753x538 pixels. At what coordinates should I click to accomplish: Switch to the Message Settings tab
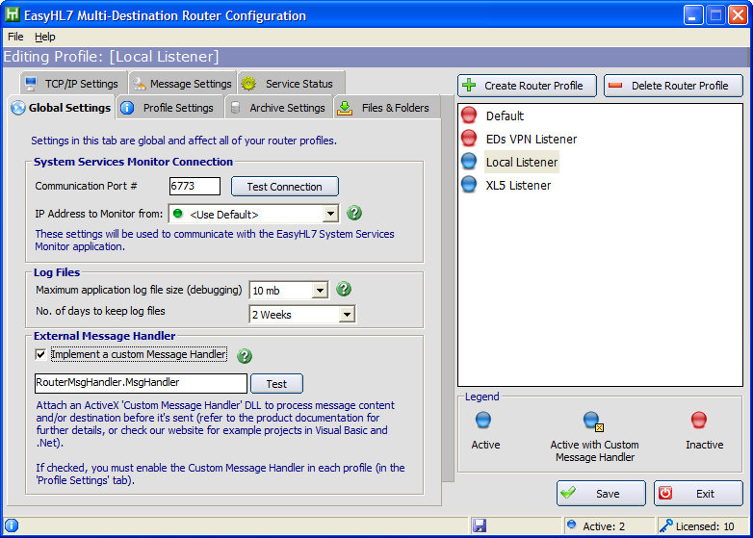[183, 84]
